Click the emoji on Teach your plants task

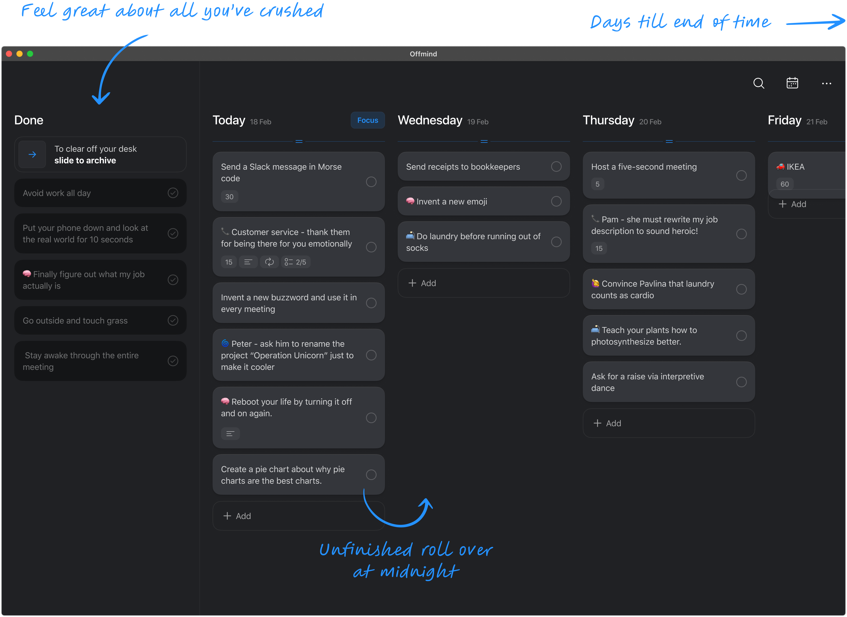595,329
